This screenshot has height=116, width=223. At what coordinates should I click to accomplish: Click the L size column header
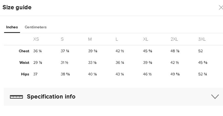click(117, 39)
